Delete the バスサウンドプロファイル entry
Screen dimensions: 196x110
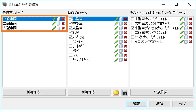tap(191, 42)
